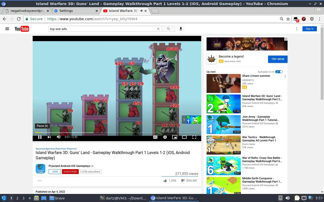Open Island Warfare 3D Part 2 thumbnail
This screenshot has width=324, height=202.
[x=224, y=104]
